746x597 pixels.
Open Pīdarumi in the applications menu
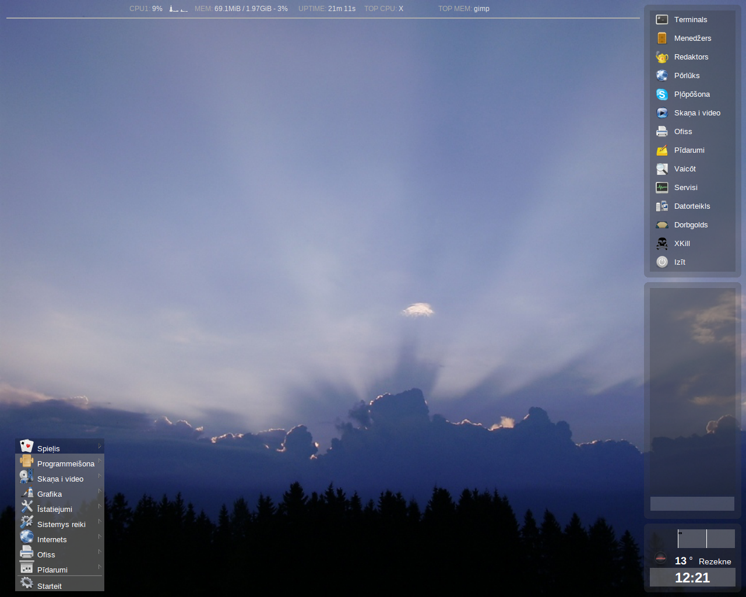click(59, 568)
